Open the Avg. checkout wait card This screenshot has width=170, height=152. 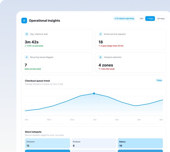[57, 39]
